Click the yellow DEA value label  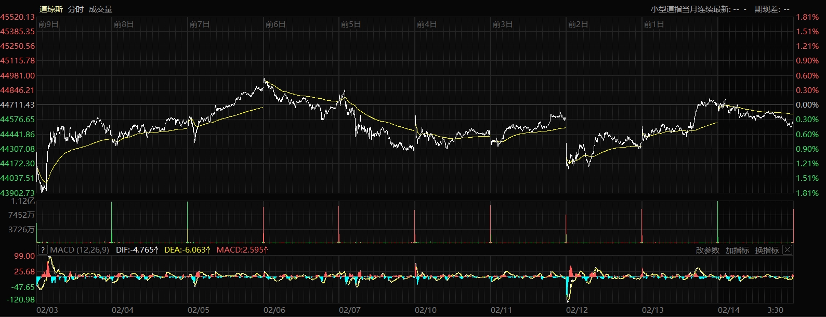pyautogui.click(x=187, y=250)
